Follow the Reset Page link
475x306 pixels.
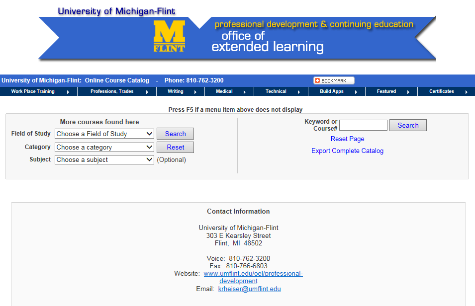click(347, 139)
